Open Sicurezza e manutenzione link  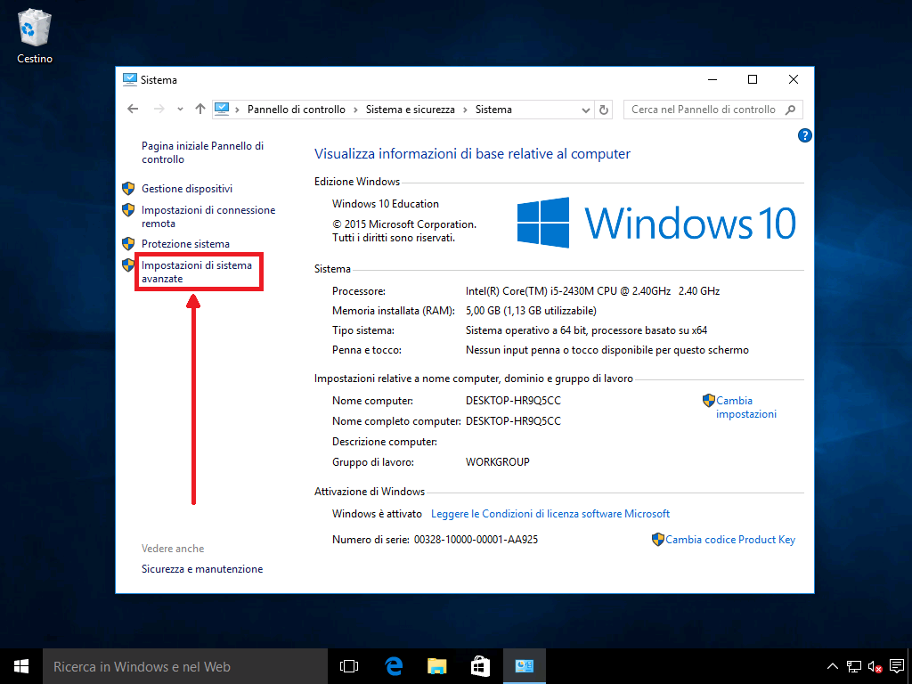(202, 569)
